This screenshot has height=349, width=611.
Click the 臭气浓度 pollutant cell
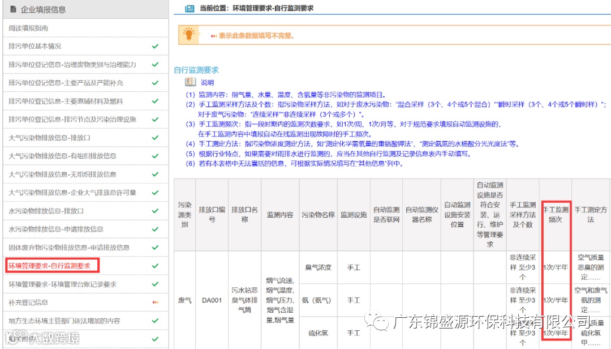pyautogui.click(x=318, y=267)
